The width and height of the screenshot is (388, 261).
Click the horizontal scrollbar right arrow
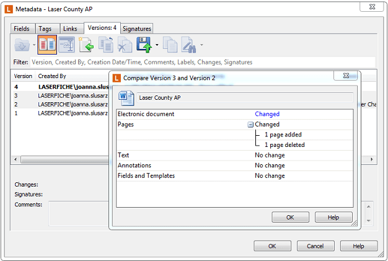coord(372,159)
